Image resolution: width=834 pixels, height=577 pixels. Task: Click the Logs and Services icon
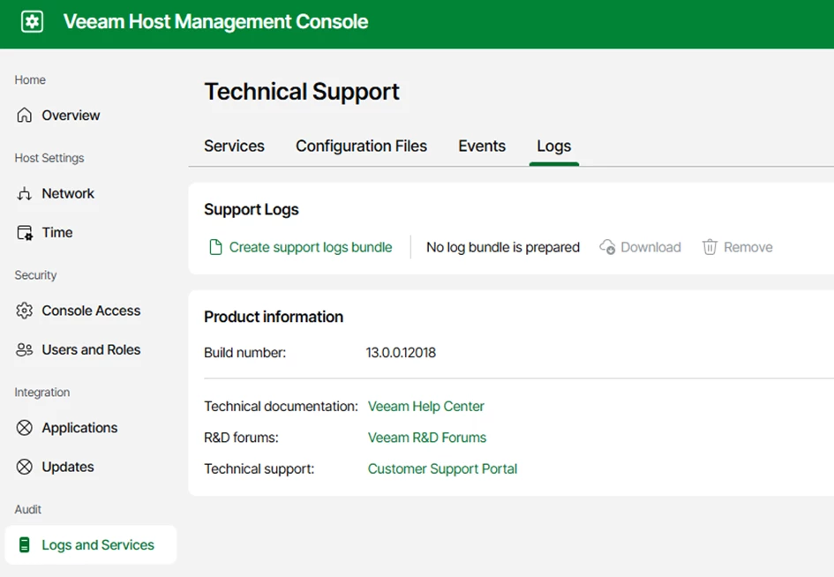pos(25,545)
